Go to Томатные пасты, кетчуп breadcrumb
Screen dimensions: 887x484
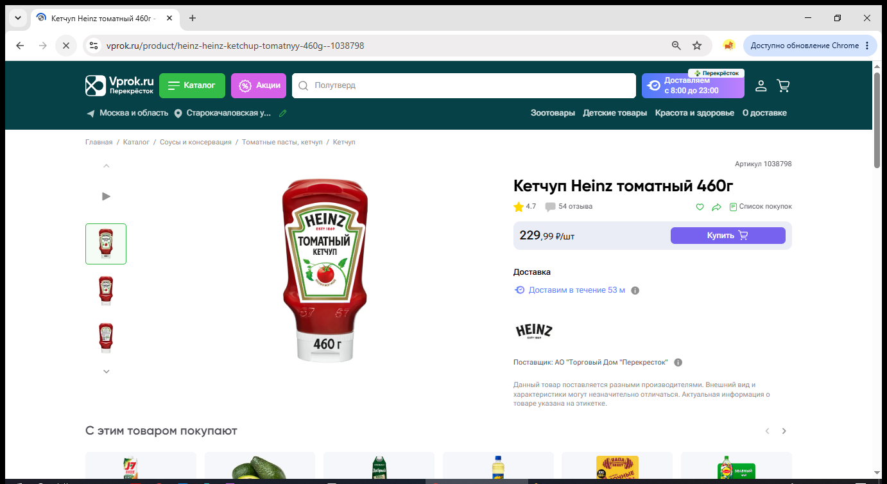[x=282, y=142]
